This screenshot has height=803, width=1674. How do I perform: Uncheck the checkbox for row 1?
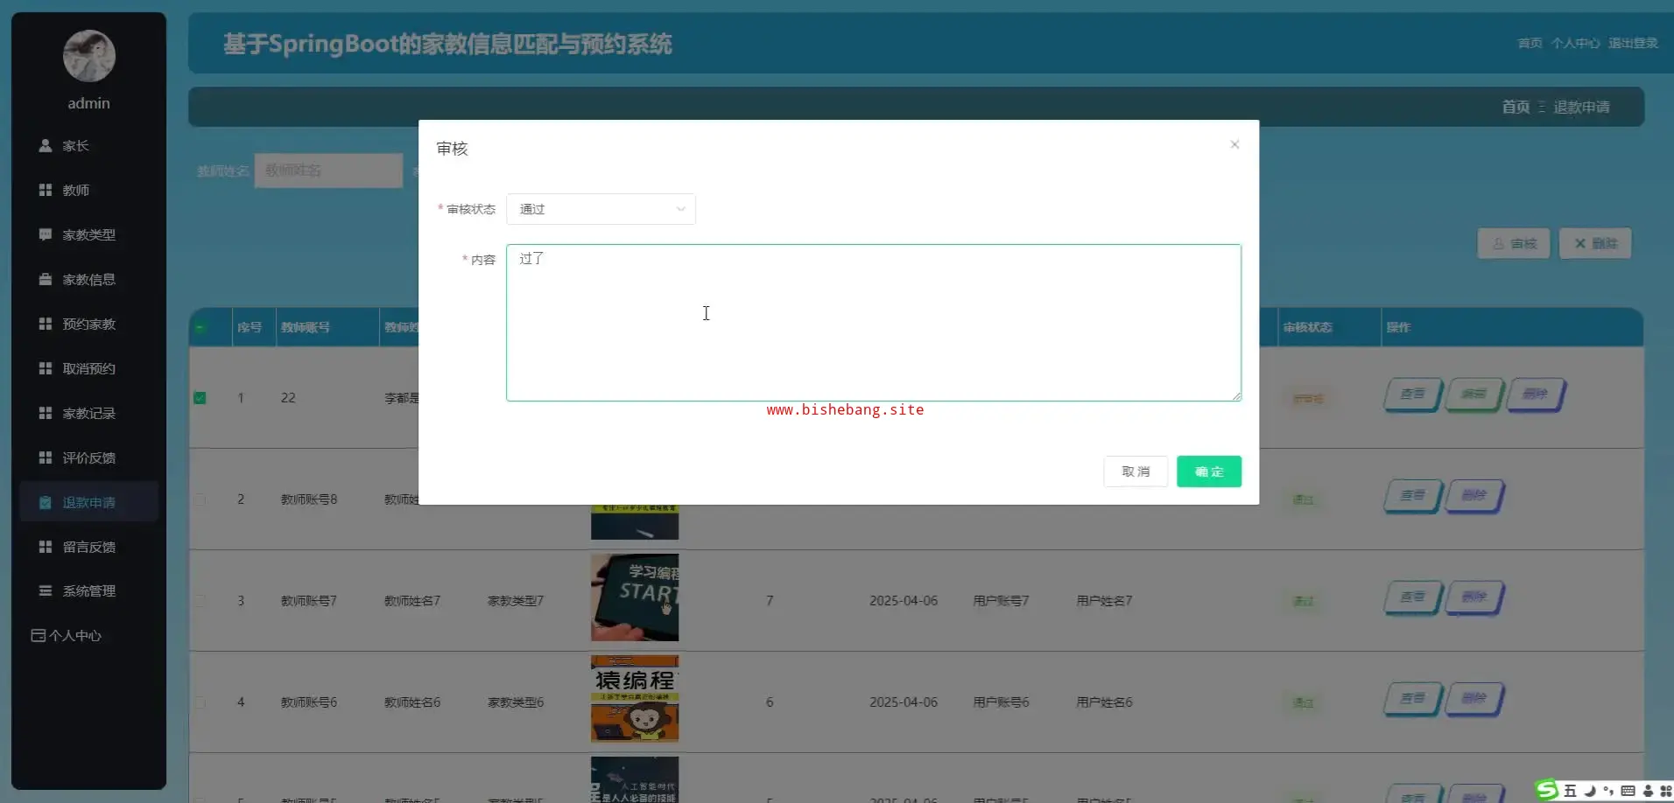[200, 398]
